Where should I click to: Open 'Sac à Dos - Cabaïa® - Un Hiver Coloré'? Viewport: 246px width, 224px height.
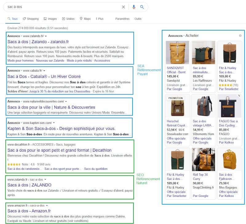[x=44, y=76]
